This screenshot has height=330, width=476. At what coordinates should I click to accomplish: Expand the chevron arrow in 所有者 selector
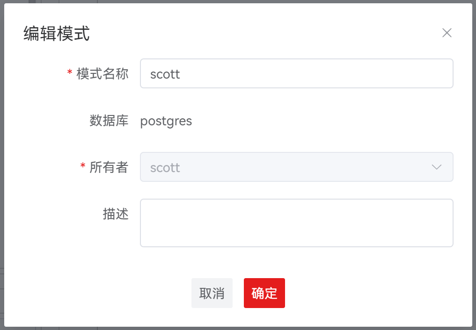tap(437, 167)
